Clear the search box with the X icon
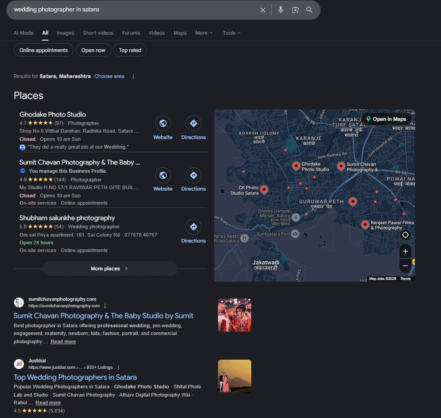The width and height of the screenshot is (441, 418). pyautogui.click(x=263, y=10)
